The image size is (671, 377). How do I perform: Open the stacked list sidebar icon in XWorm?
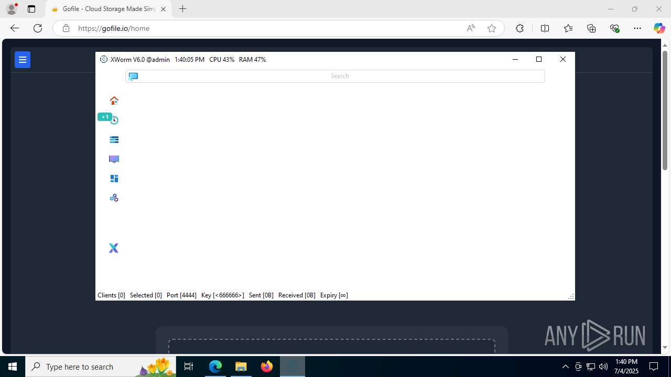click(114, 140)
